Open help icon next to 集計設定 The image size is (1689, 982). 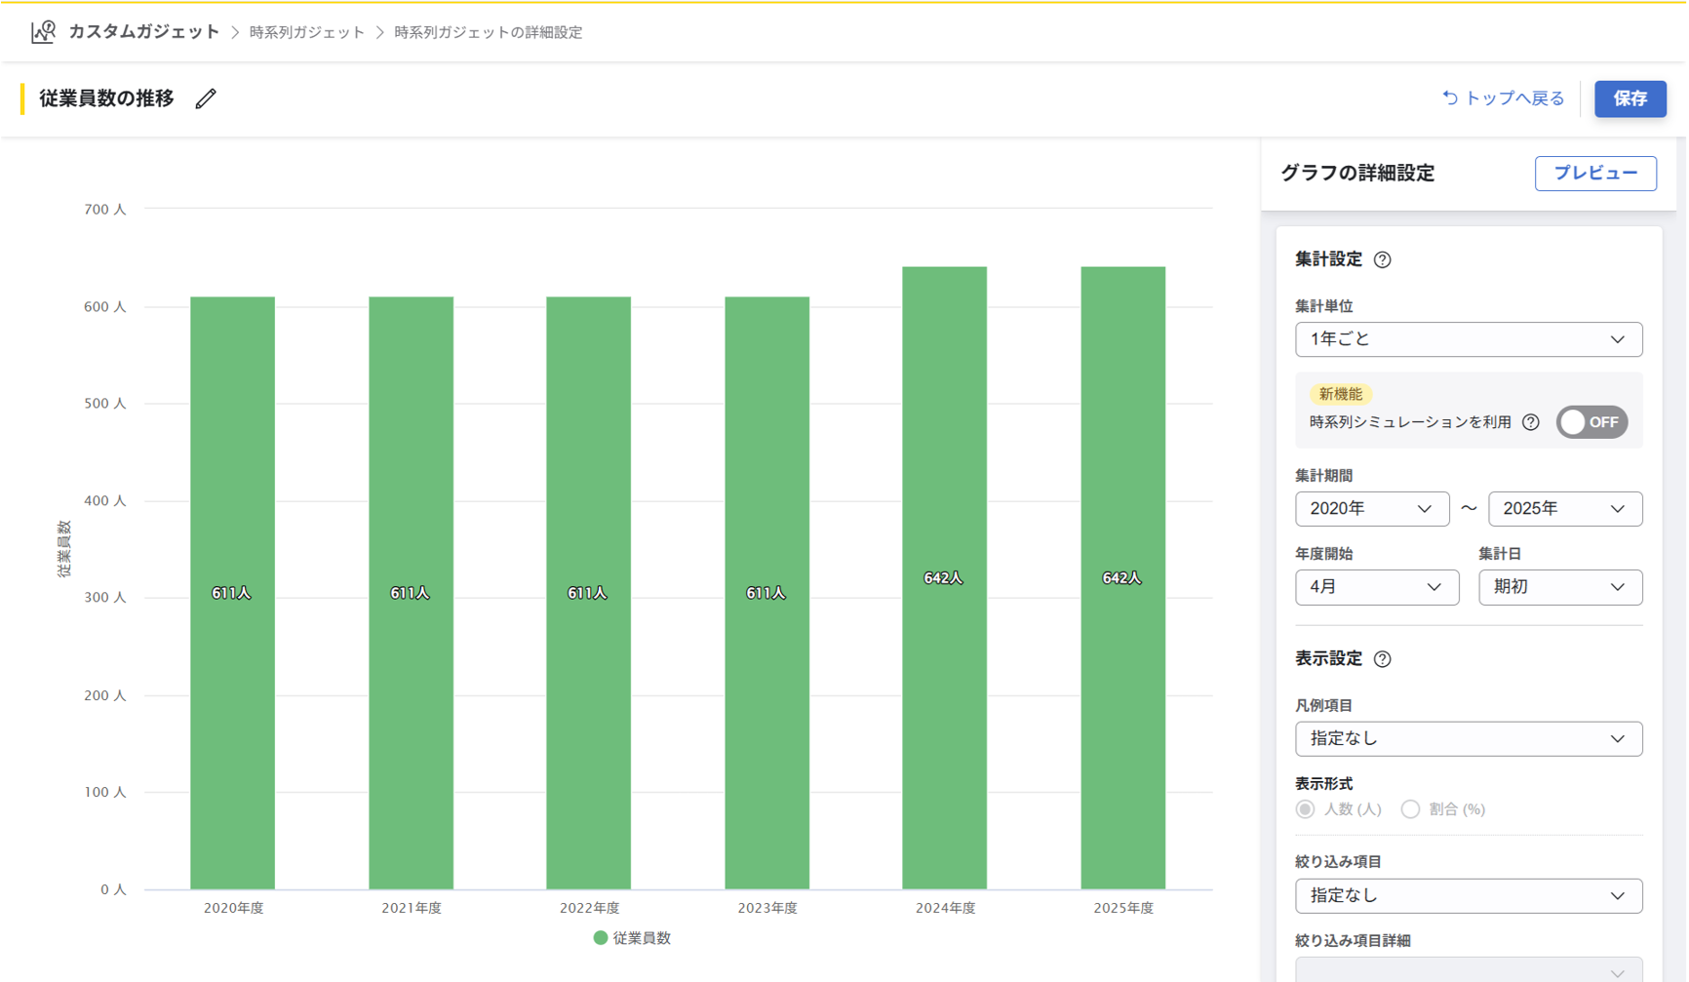[1382, 259]
